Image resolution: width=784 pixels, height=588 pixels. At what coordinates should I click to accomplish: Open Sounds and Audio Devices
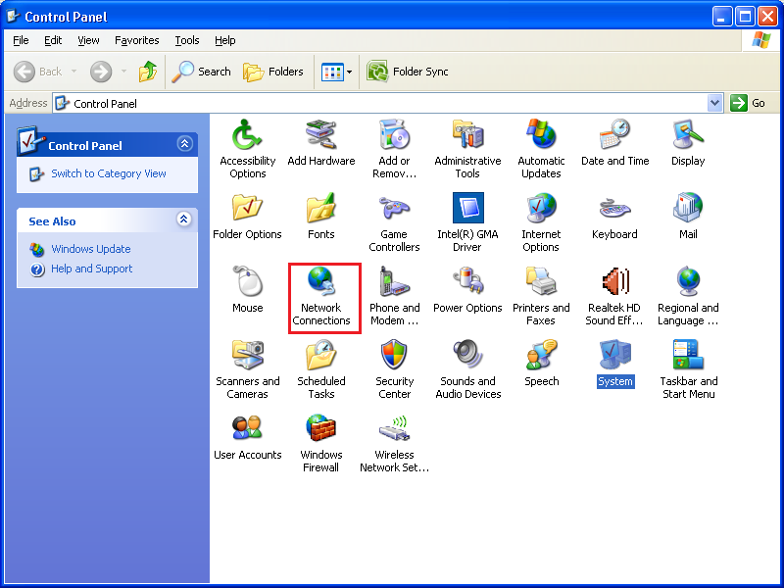coord(467,369)
